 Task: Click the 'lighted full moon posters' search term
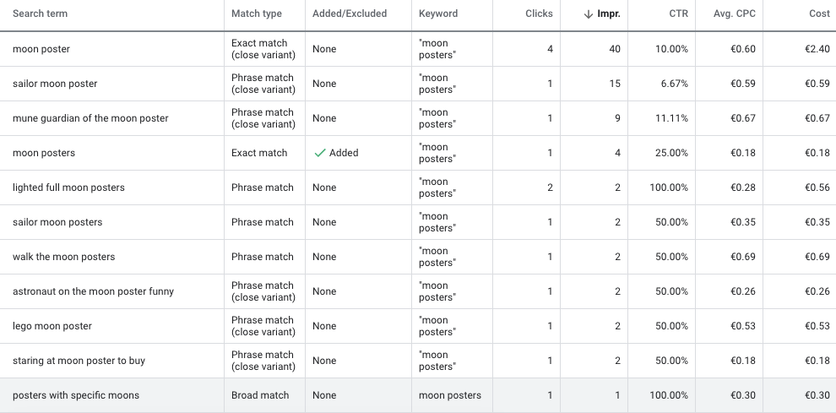pyautogui.click(x=68, y=187)
